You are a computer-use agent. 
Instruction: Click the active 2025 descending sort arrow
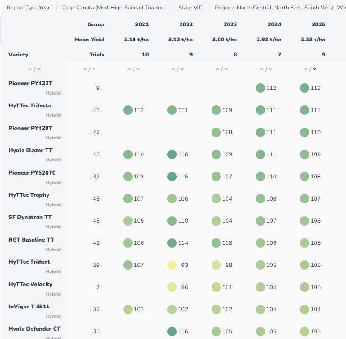[315, 69]
